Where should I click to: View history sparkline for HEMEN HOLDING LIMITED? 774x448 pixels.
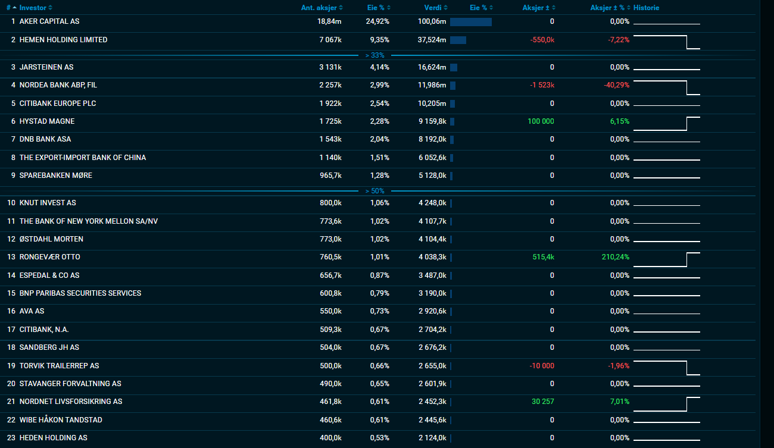tap(667, 42)
